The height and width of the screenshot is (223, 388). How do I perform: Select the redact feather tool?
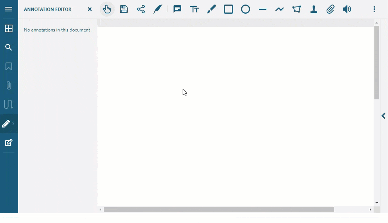(158, 9)
